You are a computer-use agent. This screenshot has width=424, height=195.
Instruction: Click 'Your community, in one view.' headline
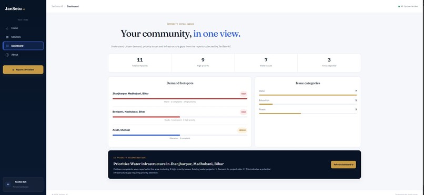[x=180, y=34]
